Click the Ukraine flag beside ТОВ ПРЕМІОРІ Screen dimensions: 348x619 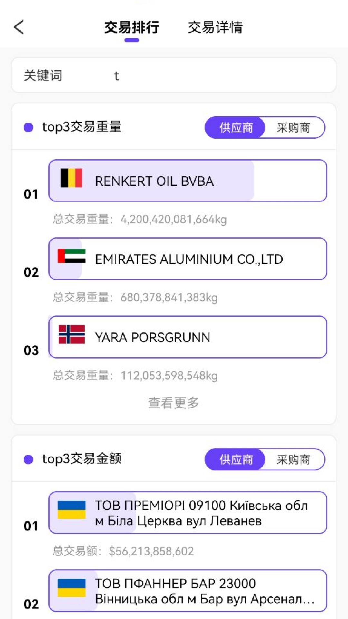point(72,510)
